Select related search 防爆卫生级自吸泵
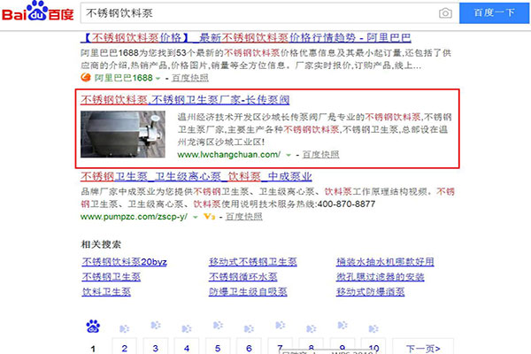This screenshot has height=354, width=531. 248,292
